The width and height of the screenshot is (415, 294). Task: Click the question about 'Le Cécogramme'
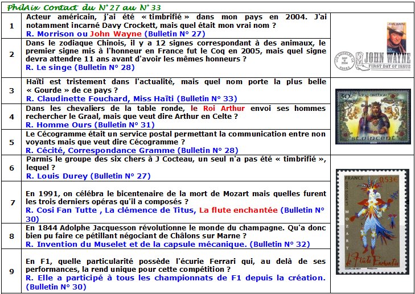pos(175,138)
